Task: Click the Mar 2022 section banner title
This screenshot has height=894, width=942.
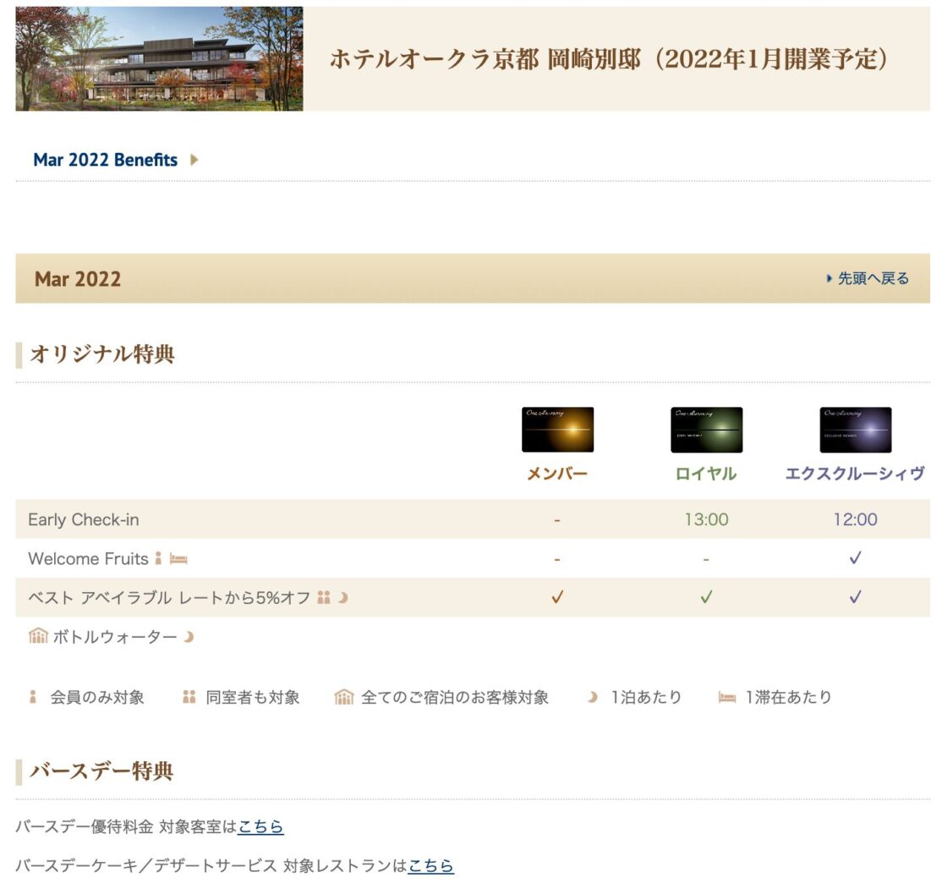Action: 78,279
